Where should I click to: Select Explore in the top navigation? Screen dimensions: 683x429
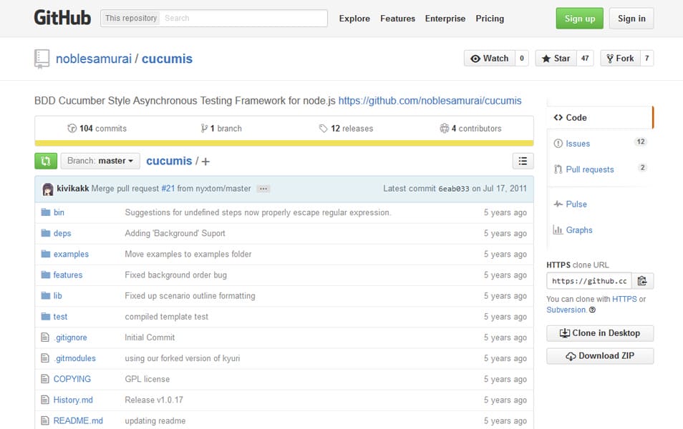[354, 19]
